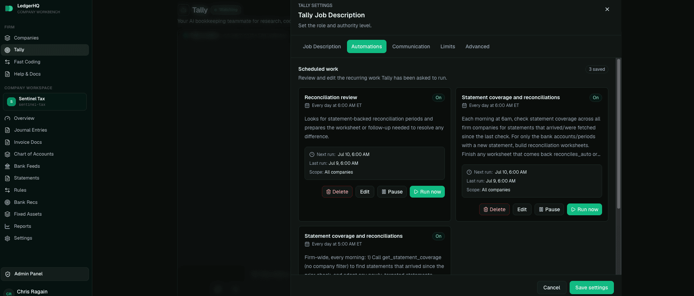Select Sentinel Tax company workspace

tap(45, 102)
